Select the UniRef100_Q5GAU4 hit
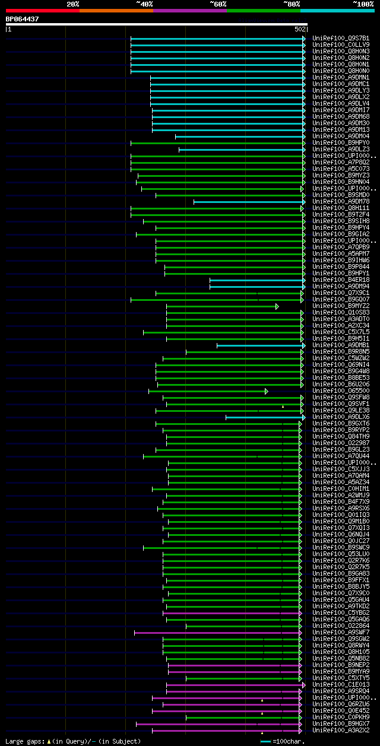The image size is (380, 746). [341, 599]
